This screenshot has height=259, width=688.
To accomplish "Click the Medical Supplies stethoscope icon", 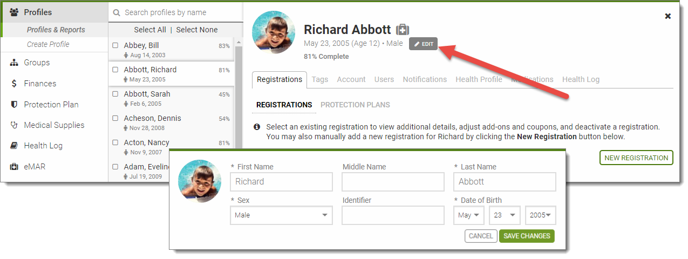I will [x=14, y=125].
